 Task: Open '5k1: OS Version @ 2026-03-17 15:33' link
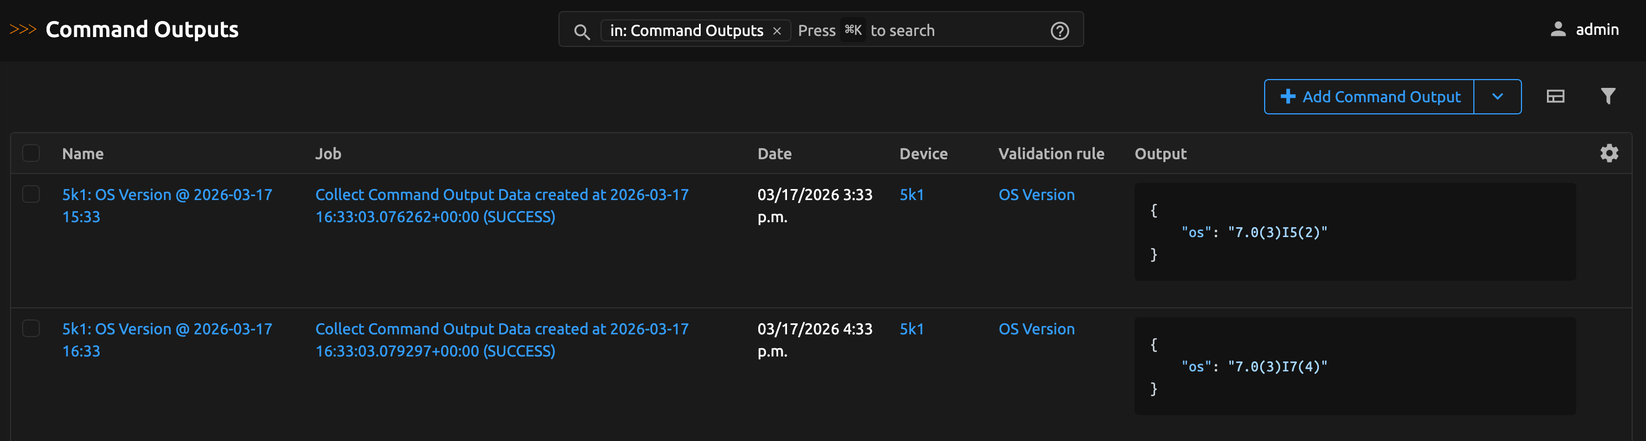[x=167, y=206]
